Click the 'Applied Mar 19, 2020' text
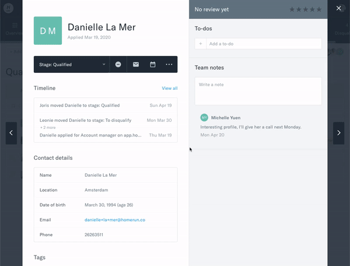Screen dimensions: 350x266 89,37
